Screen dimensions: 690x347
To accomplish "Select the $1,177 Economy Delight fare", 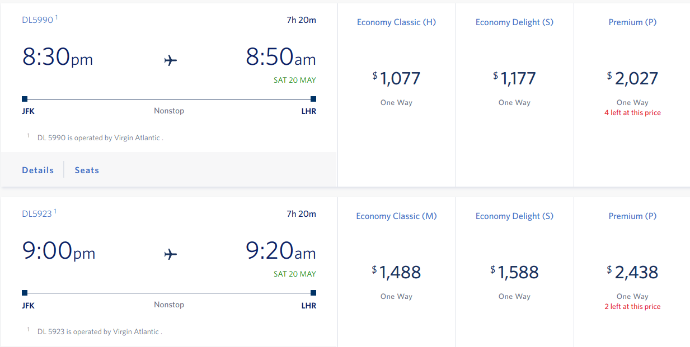I will 515,78.
